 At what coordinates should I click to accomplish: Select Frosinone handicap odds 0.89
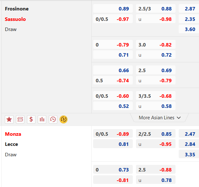coord(113,9)
